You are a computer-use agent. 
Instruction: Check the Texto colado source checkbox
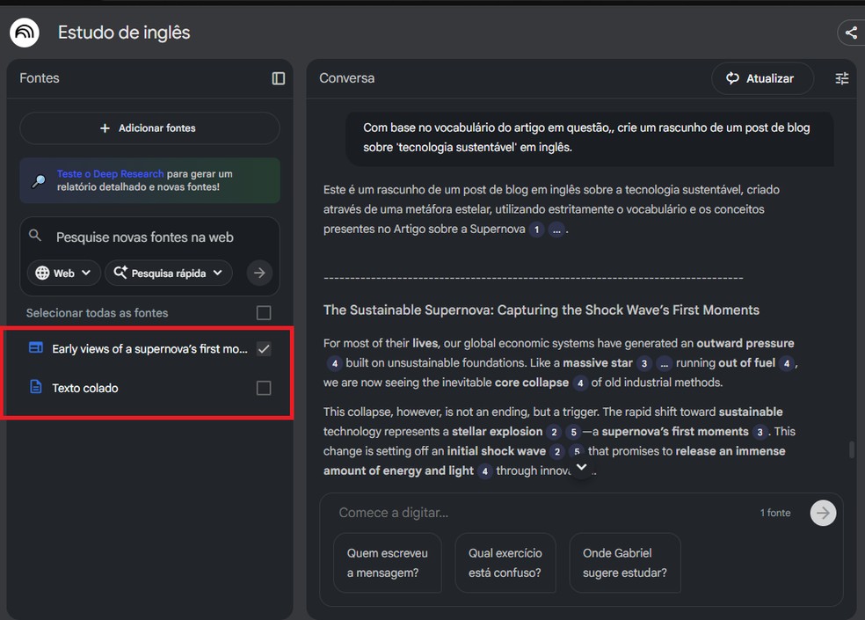(264, 388)
